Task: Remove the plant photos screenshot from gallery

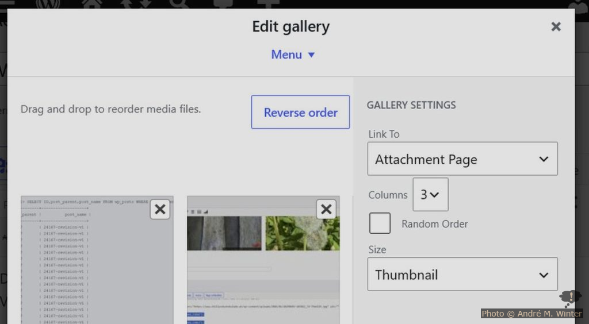Action: point(326,209)
